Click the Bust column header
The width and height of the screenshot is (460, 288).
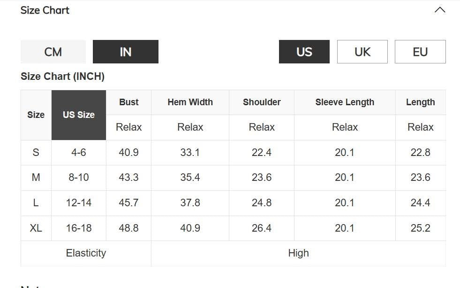(x=128, y=102)
